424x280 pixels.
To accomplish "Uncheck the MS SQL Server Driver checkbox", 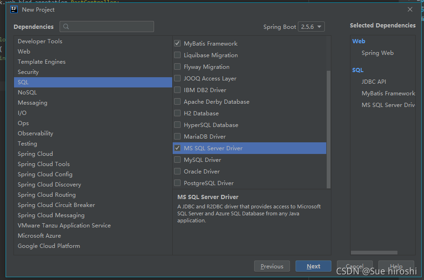I will coord(177,148).
